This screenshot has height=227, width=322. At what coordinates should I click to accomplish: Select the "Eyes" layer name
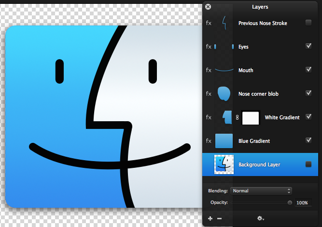pyautogui.click(x=243, y=47)
